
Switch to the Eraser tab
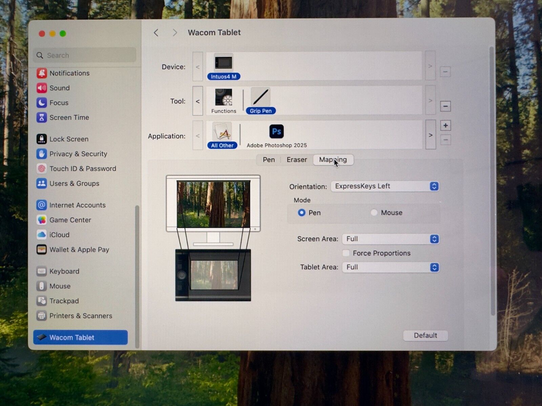297,160
